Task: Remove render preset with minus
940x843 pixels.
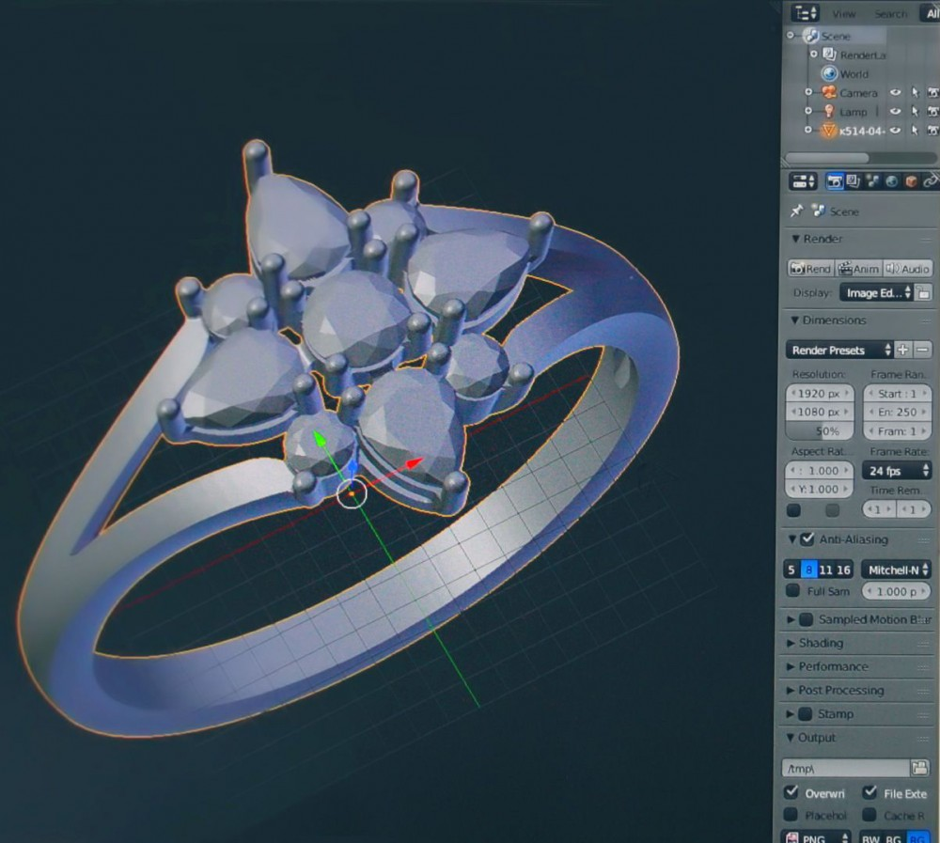Action: (x=923, y=350)
